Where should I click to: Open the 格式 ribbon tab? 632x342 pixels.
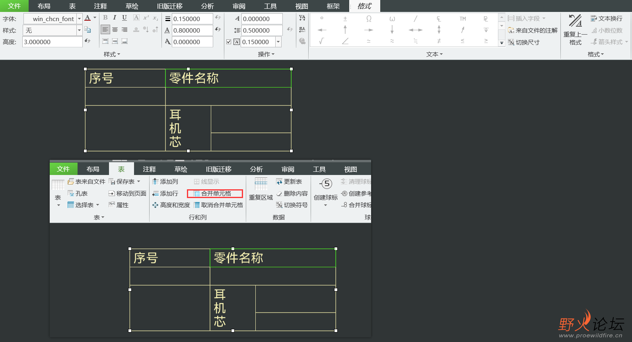tap(365, 6)
